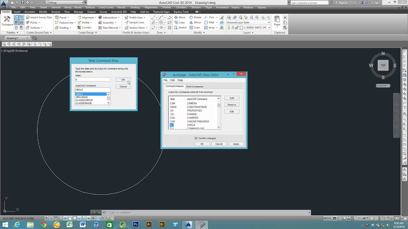
Task: Select the CHAMFER row in alias list
Action: (194, 118)
